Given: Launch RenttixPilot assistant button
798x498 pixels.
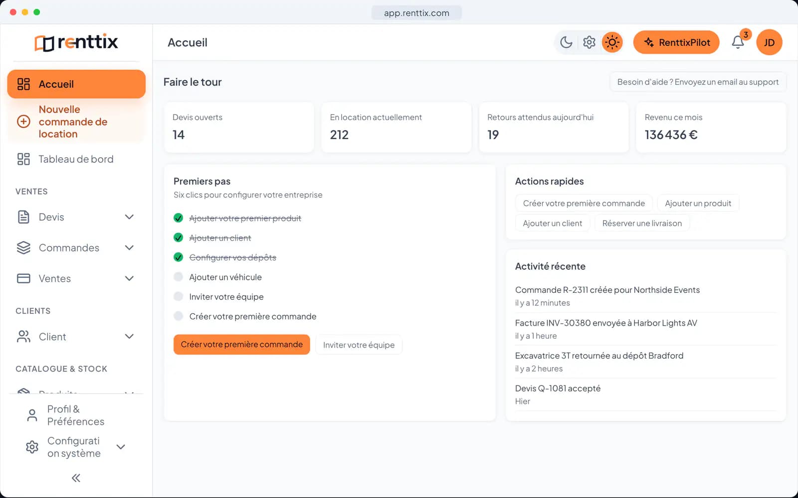Looking at the screenshot, I should point(676,42).
